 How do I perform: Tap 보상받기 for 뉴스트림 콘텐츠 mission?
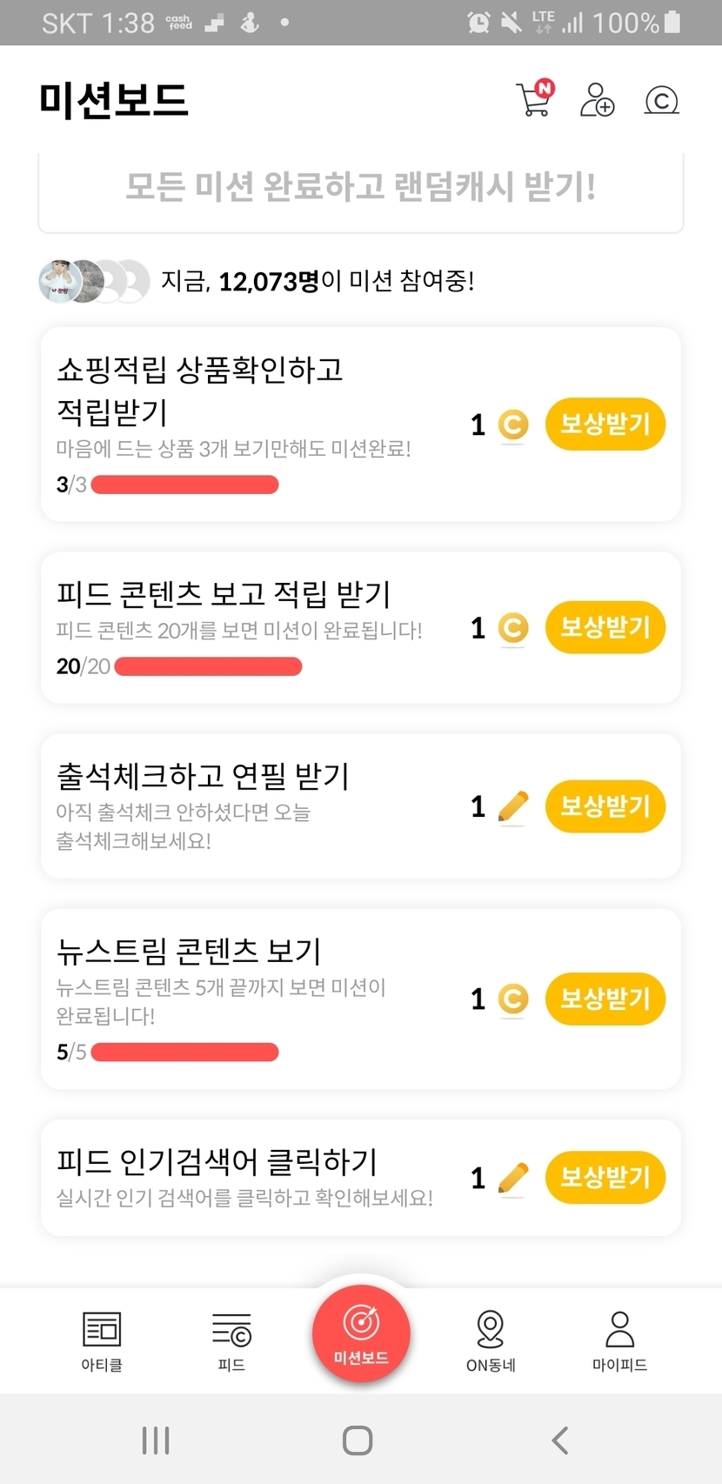[x=605, y=999]
